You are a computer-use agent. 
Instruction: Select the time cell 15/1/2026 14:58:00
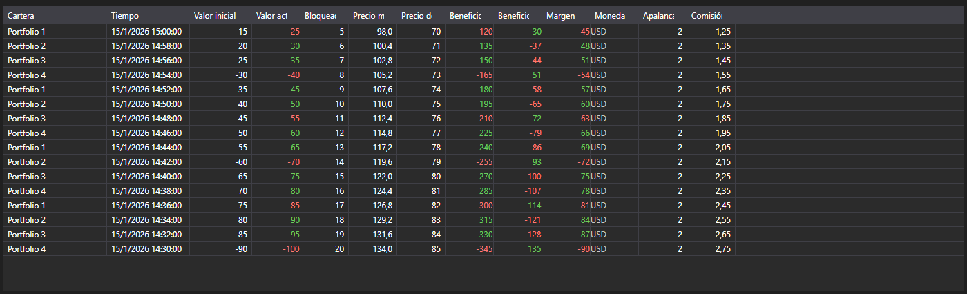148,46
